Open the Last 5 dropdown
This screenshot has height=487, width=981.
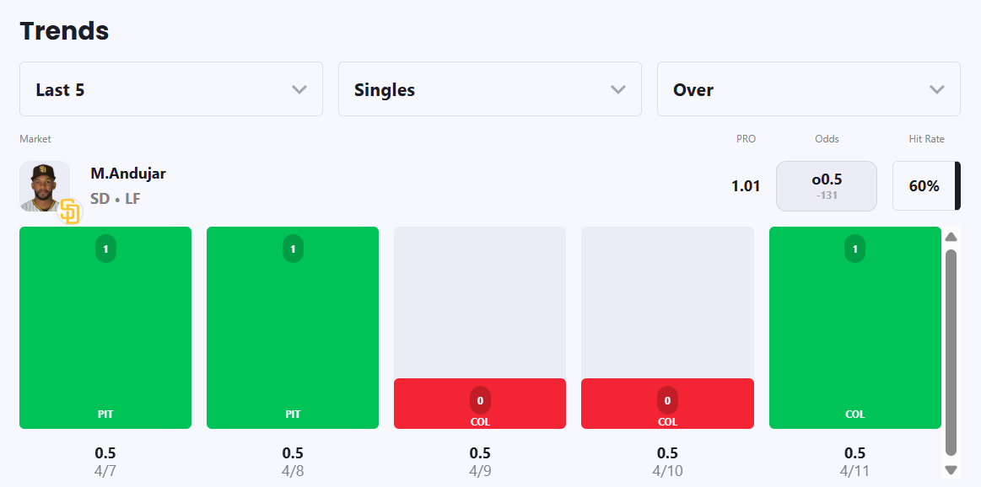click(171, 89)
